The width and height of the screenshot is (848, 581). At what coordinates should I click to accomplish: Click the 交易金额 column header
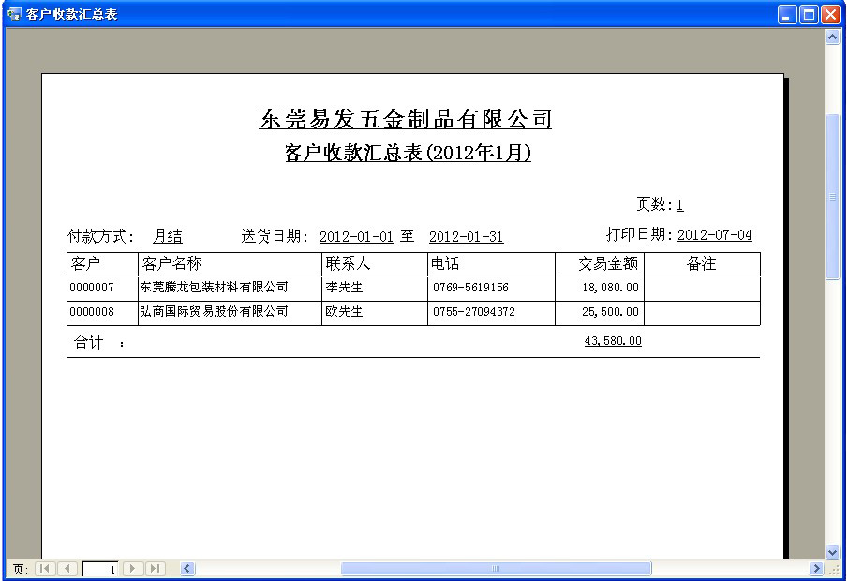click(607, 264)
